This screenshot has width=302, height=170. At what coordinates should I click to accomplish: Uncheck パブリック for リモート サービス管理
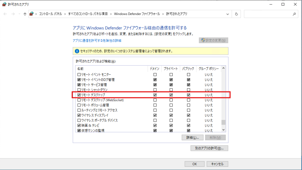pyautogui.click(x=188, y=85)
